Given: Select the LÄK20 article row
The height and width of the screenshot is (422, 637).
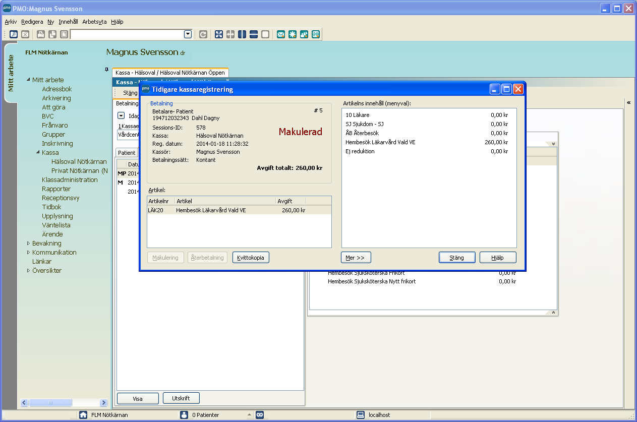Looking at the screenshot, I should (x=239, y=210).
